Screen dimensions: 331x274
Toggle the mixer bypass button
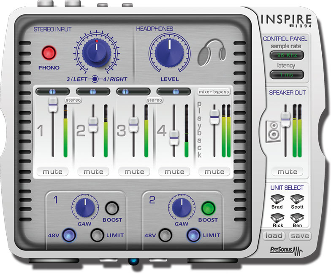click(x=214, y=92)
